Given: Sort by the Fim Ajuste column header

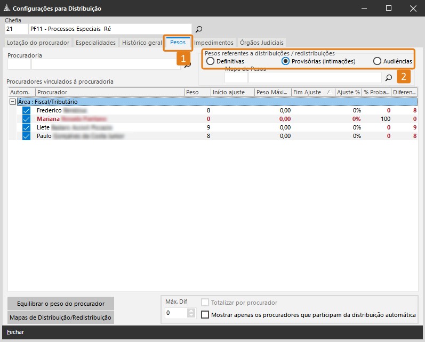Looking at the screenshot, I should coord(309,92).
